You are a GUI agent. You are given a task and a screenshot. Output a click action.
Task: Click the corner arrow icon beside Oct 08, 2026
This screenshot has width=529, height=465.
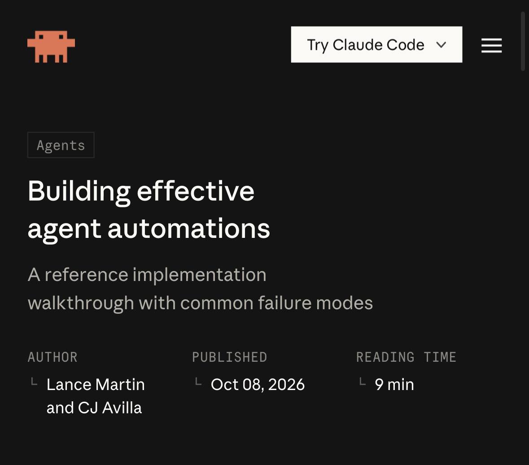pyautogui.click(x=198, y=382)
